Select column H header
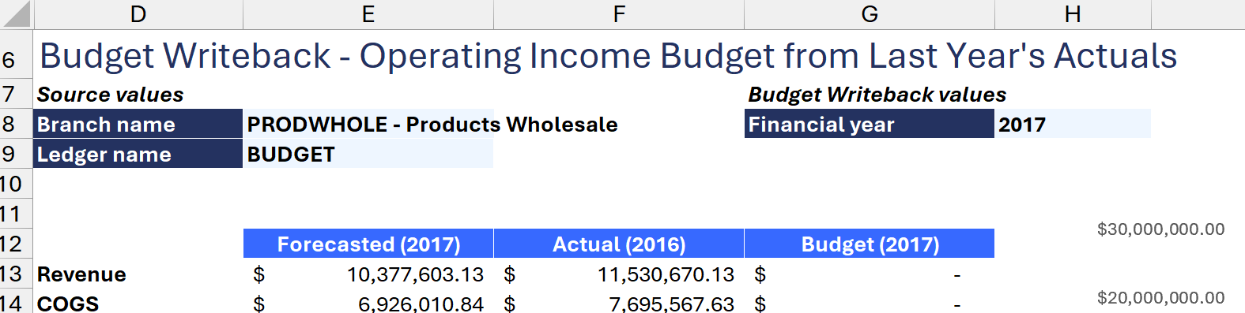This screenshot has width=1245, height=313. [1073, 14]
